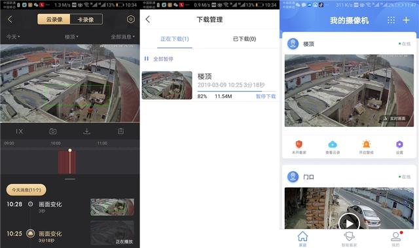
Task: Click 在线 status on 门口 card
Action: [x=405, y=177]
